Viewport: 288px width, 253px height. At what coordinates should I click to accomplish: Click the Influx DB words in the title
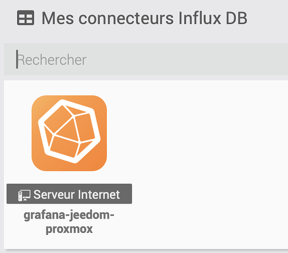coord(213,18)
